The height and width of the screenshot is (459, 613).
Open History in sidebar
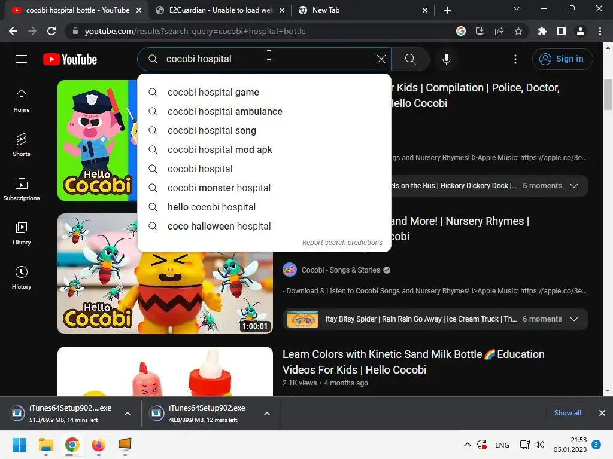point(22,277)
